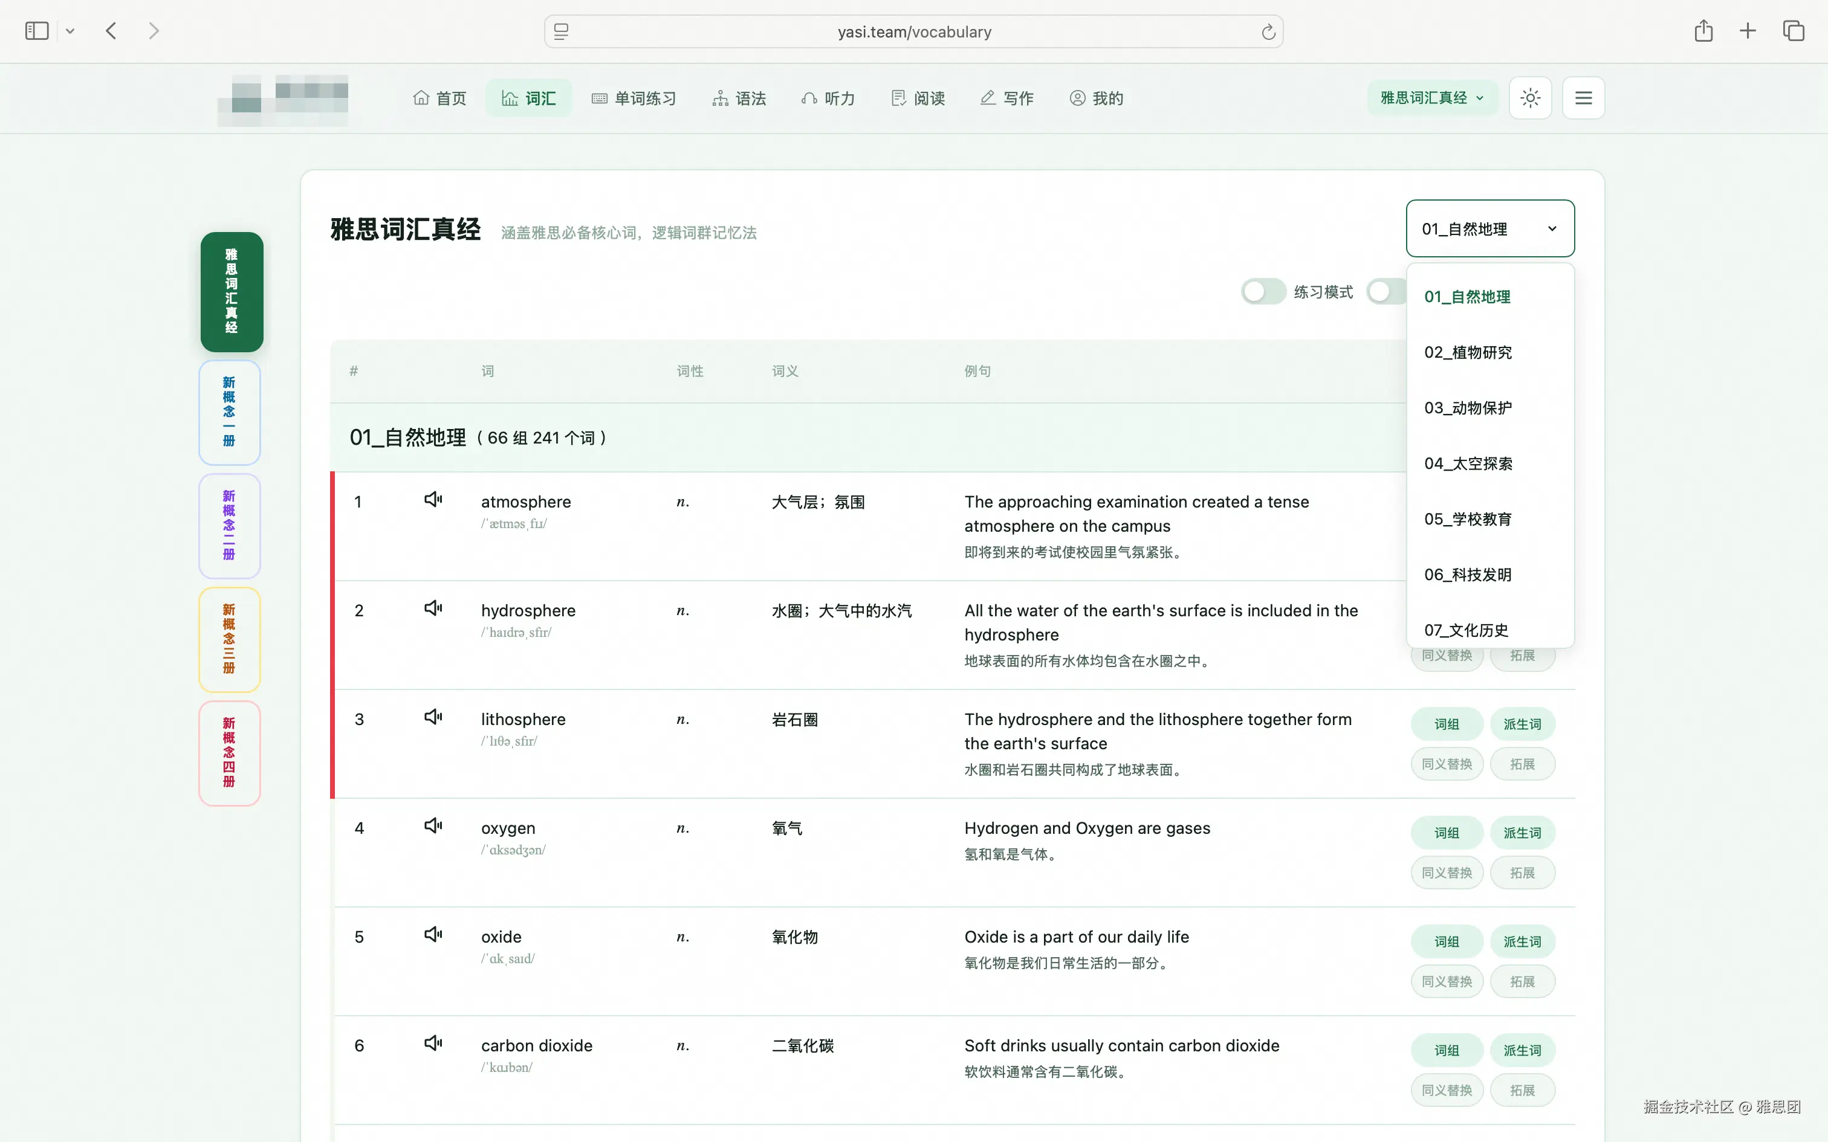Click 派生词 button for carbon dioxide
The image size is (1828, 1142).
click(x=1522, y=1050)
